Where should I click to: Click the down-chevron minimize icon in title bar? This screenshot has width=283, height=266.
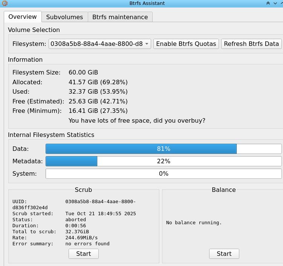tap(275, 3)
